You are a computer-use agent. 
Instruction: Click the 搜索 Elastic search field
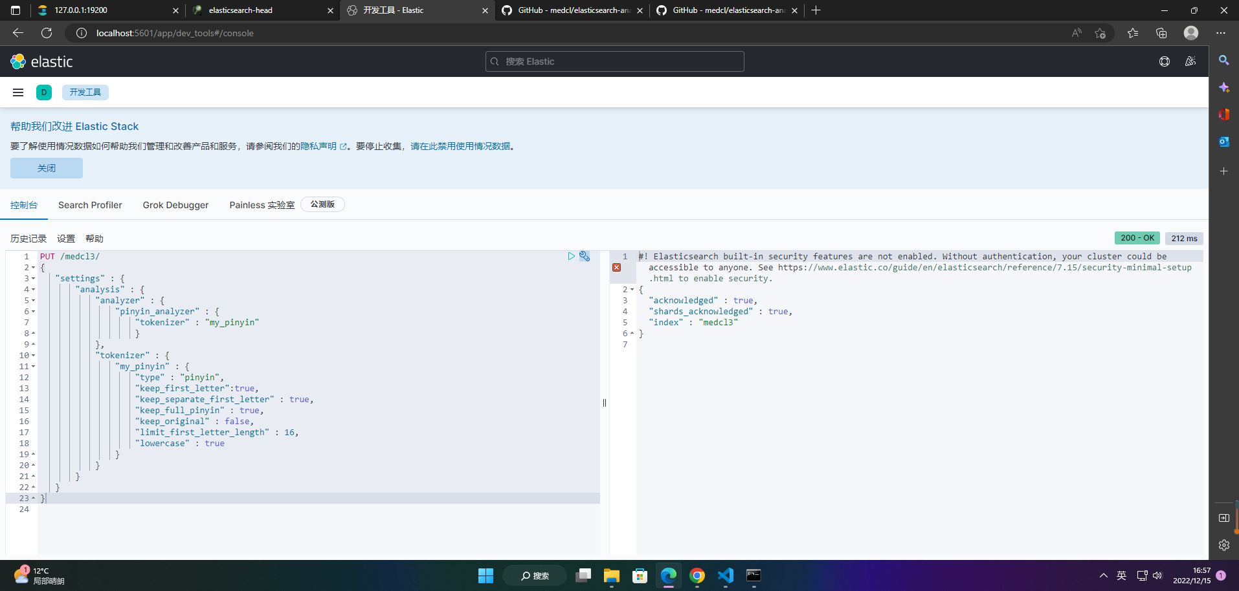pos(615,61)
